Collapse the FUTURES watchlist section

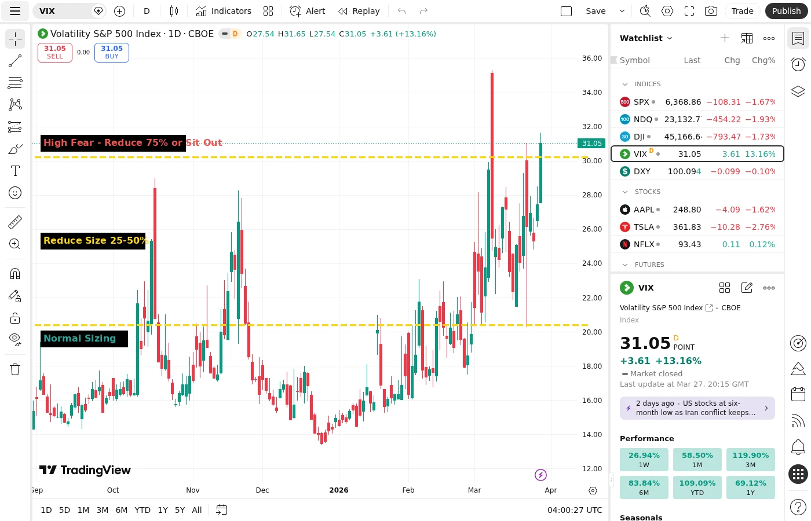pos(625,265)
